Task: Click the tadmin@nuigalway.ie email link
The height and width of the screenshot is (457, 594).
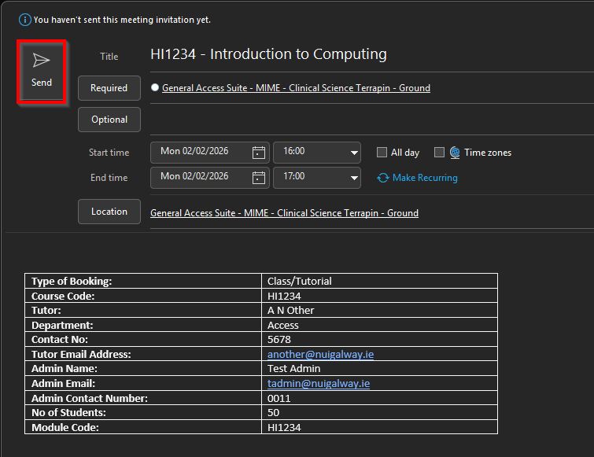Action: coord(318,383)
